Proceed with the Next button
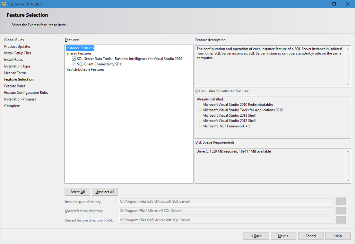Image resolution: width=355 pixels, height=244 pixels. (283, 236)
